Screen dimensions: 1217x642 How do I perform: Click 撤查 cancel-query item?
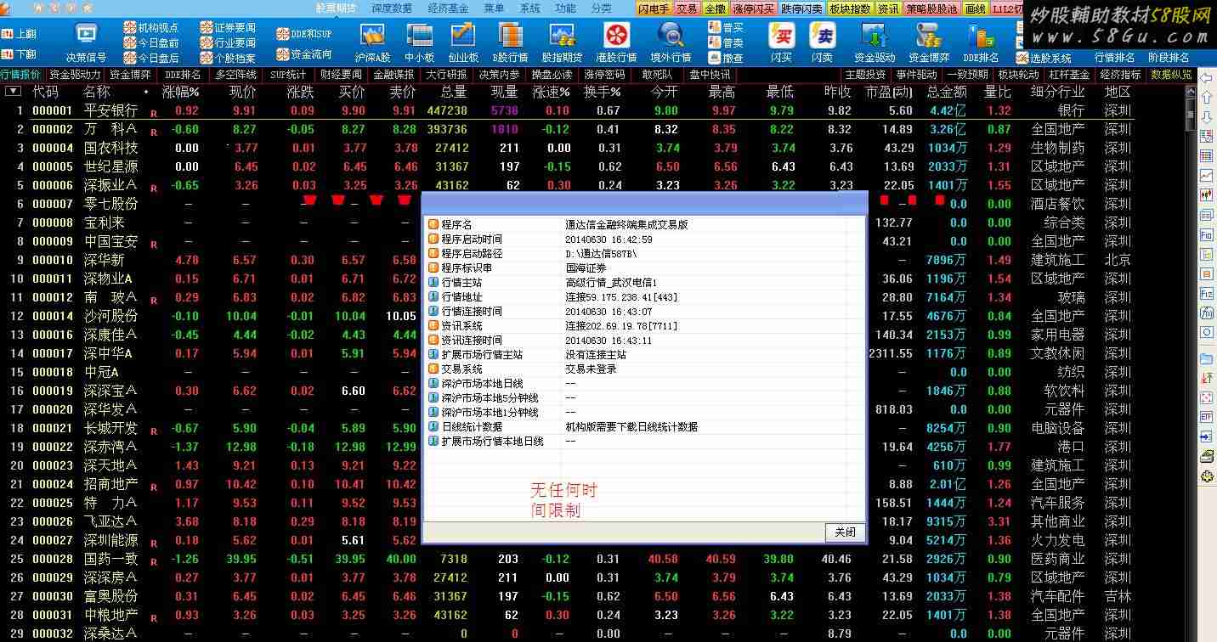click(725, 58)
